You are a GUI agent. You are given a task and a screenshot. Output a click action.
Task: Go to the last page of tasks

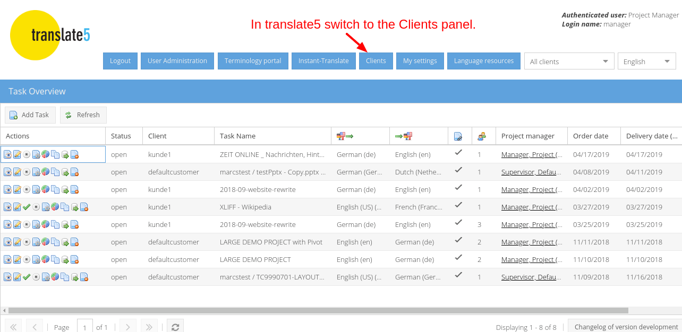pyautogui.click(x=149, y=327)
